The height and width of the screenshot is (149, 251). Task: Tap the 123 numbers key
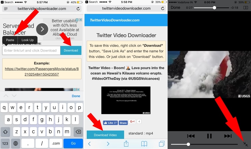click(5, 143)
